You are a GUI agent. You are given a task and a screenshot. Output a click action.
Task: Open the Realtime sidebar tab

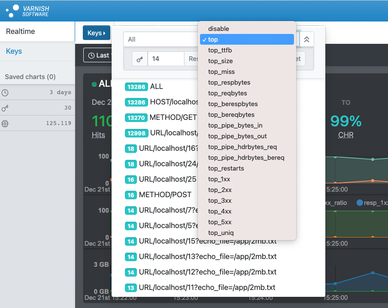pyautogui.click(x=21, y=31)
